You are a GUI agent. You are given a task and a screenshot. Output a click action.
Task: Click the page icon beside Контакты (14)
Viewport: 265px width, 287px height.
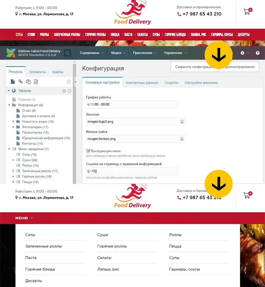(18, 143)
